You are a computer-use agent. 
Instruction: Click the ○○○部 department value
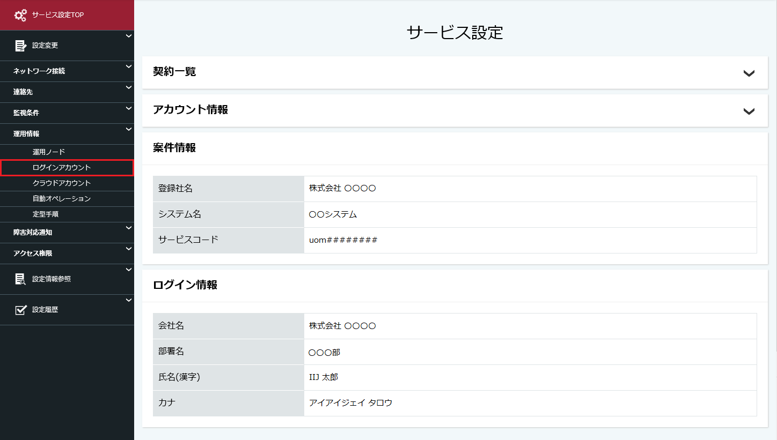tap(325, 352)
